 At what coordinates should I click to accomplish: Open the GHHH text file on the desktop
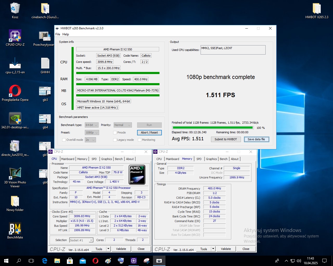click(45, 66)
